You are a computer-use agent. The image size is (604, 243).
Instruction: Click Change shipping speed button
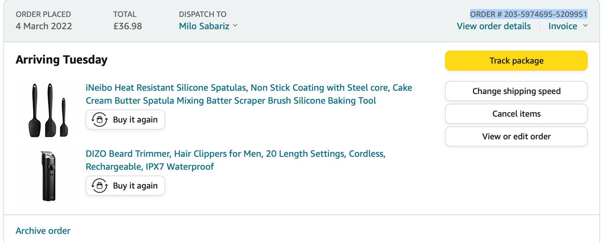click(x=516, y=91)
